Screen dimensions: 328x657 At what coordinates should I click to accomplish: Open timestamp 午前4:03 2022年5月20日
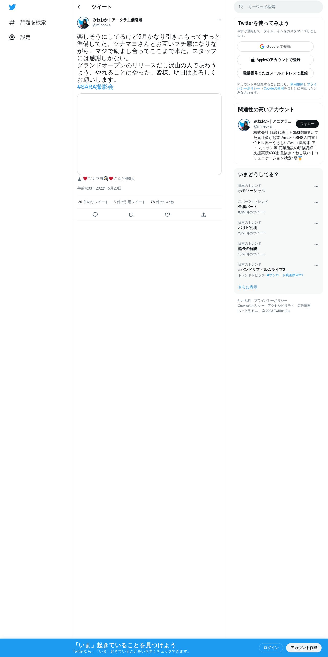point(99,188)
